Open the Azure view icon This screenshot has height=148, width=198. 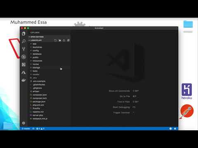tap(24, 72)
